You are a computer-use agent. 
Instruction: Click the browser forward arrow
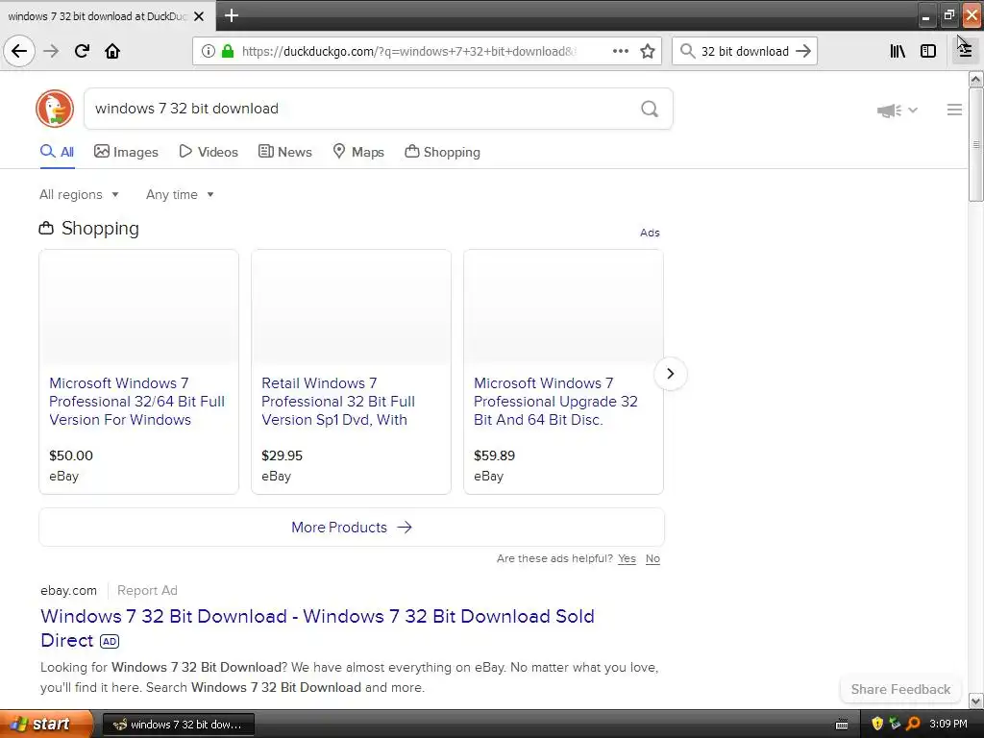click(51, 51)
